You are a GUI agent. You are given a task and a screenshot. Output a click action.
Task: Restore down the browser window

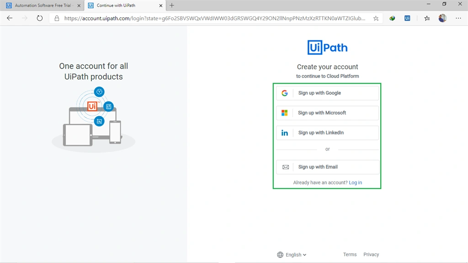click(444, 4)
